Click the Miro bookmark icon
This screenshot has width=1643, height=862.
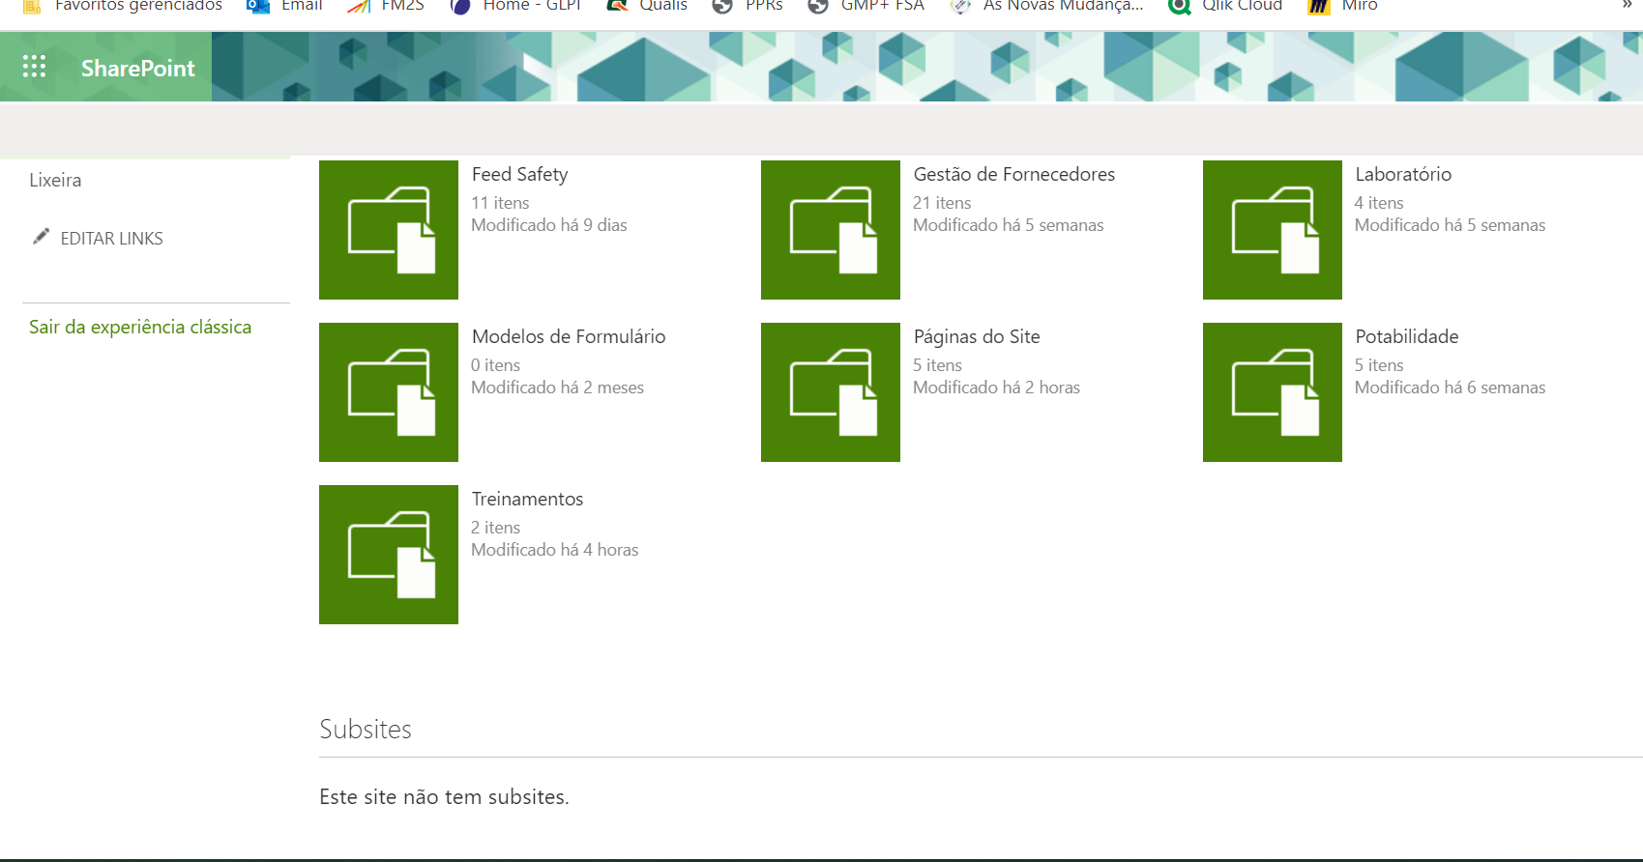(x=1318, y=6)
